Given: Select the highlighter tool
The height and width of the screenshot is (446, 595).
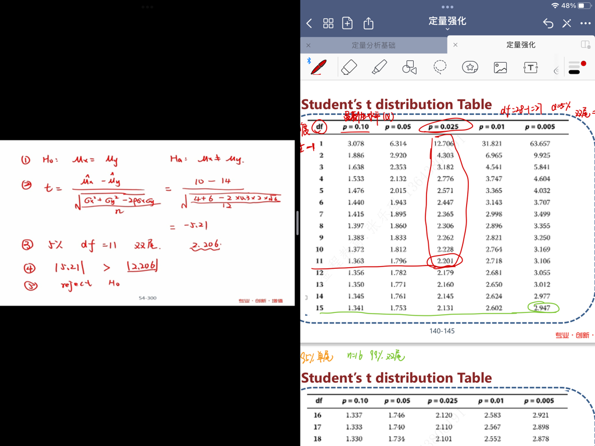Looking at the screenshot, I should 379,67.
